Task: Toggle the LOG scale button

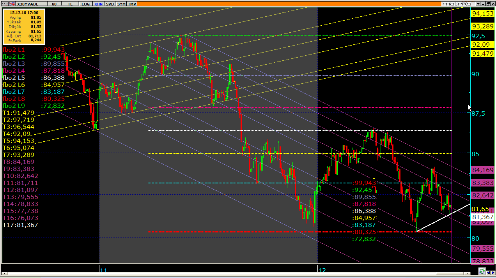Action: click(85, 4)
